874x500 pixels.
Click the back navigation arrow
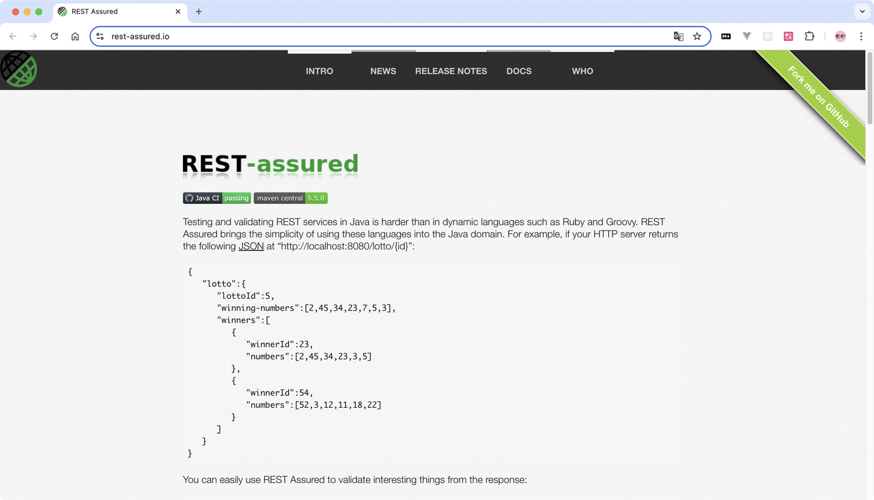click(x=12, y=36)
